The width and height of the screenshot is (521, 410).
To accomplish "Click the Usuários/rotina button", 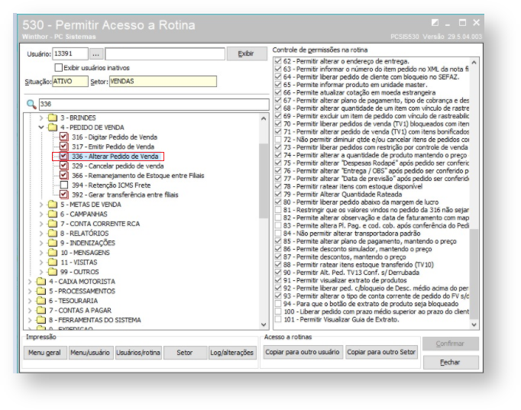I will (138, 353).
